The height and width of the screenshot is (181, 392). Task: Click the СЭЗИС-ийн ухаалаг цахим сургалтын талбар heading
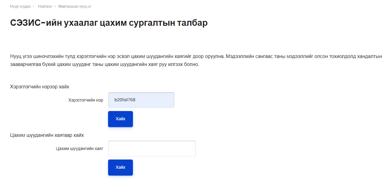tap(109, 23)
